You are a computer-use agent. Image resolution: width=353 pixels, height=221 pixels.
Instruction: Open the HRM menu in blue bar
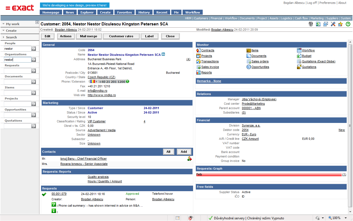188,18
